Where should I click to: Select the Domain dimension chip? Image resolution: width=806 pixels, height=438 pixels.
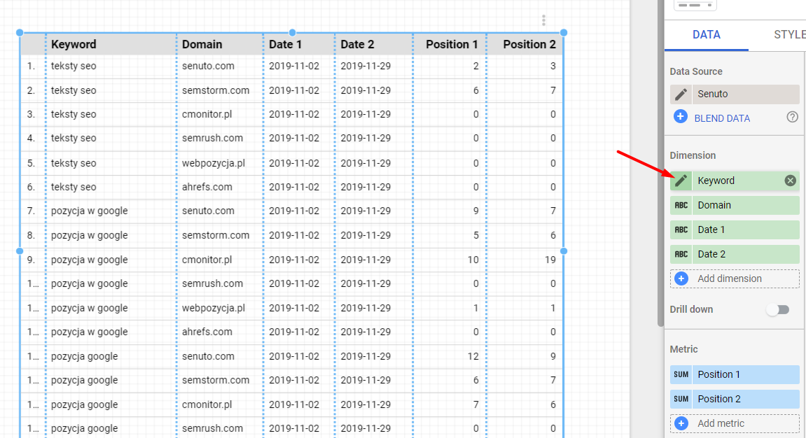[x=735, y=206]
